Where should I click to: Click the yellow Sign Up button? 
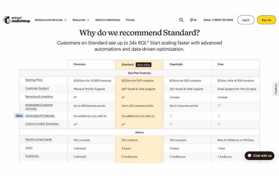click(x=266, y=20)
